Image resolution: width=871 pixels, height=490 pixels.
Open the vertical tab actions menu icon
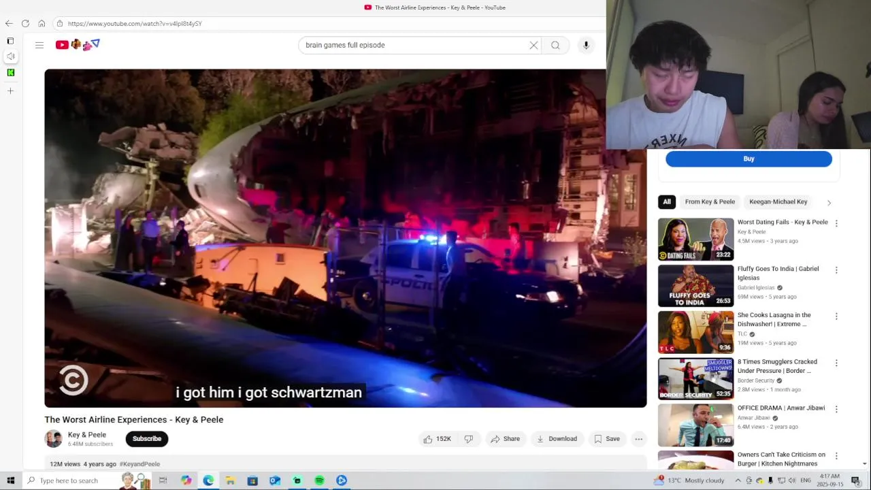pyautogui.click(x=10, y=41)
